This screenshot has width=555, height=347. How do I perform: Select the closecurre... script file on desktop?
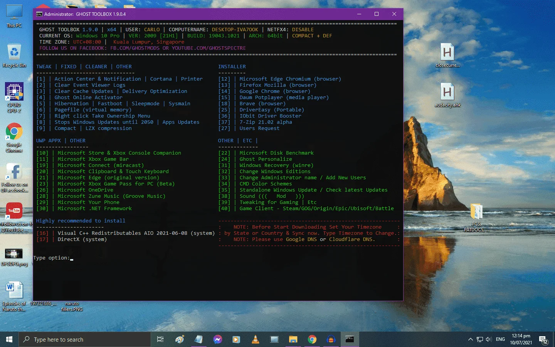[x=447, y=55]
